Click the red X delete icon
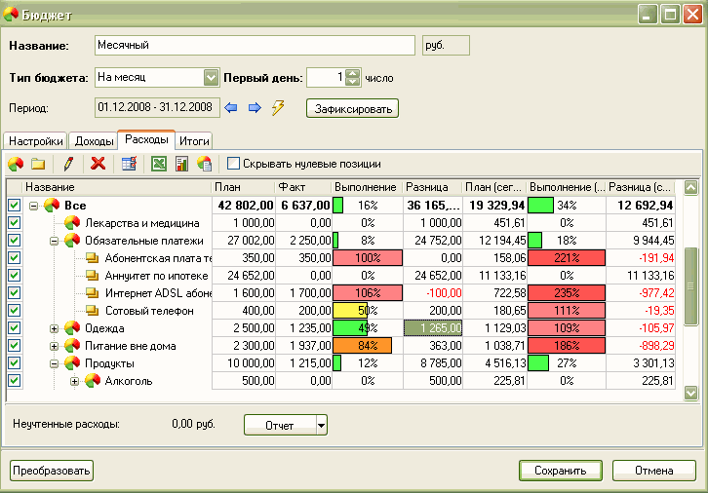Screen dimensions: 708x493 [98, 164]
